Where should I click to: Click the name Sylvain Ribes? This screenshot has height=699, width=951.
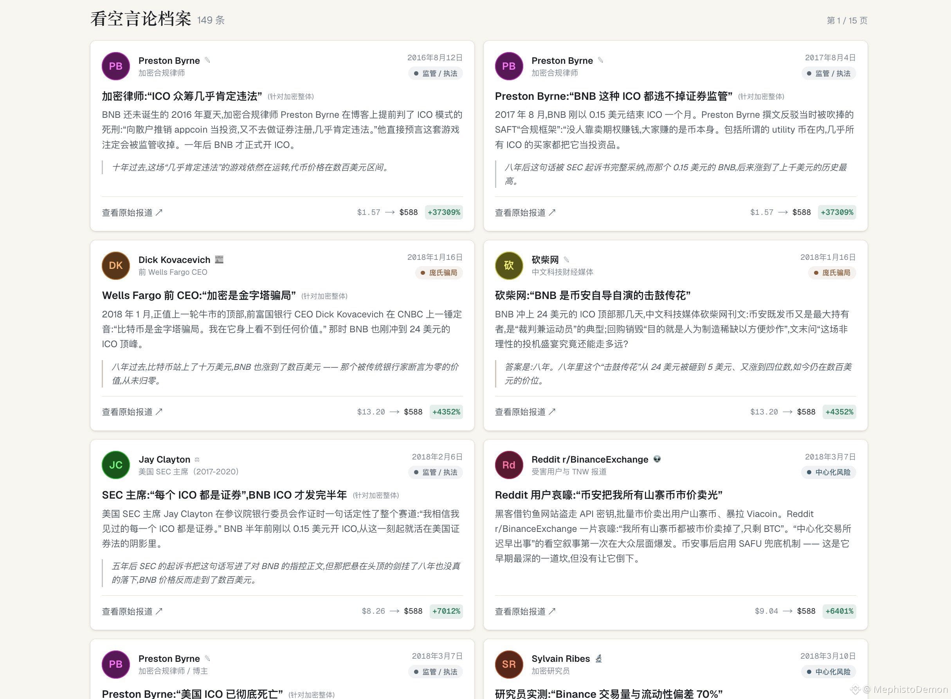pyautogui.click(x=560, y=659)
